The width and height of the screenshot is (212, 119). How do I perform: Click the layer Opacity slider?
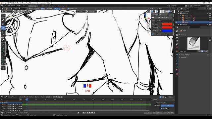tap(167, 105)
